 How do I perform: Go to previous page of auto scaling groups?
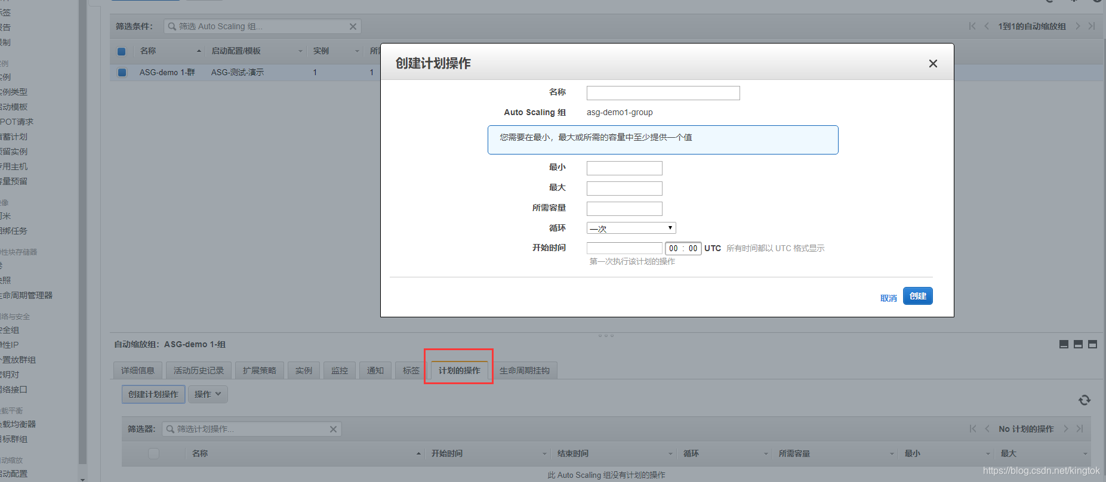[x=986, y=26]
